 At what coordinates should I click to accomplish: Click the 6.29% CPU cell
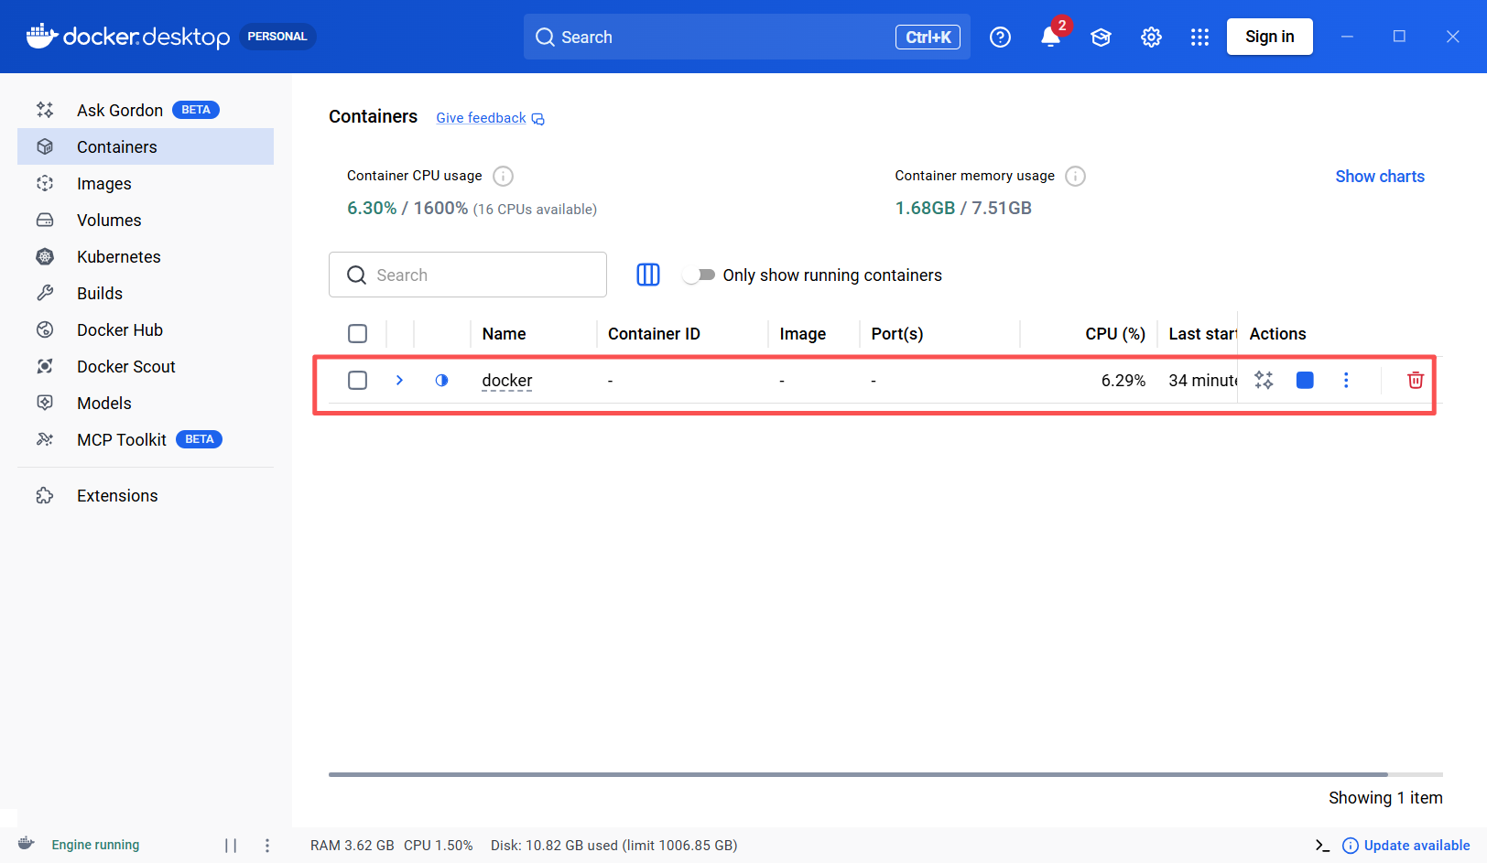tap(1123, 381)
